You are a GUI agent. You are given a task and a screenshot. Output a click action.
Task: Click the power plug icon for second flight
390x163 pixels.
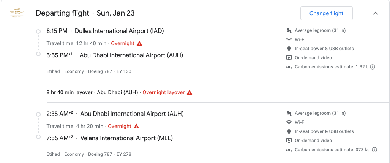tap(289, 131)
